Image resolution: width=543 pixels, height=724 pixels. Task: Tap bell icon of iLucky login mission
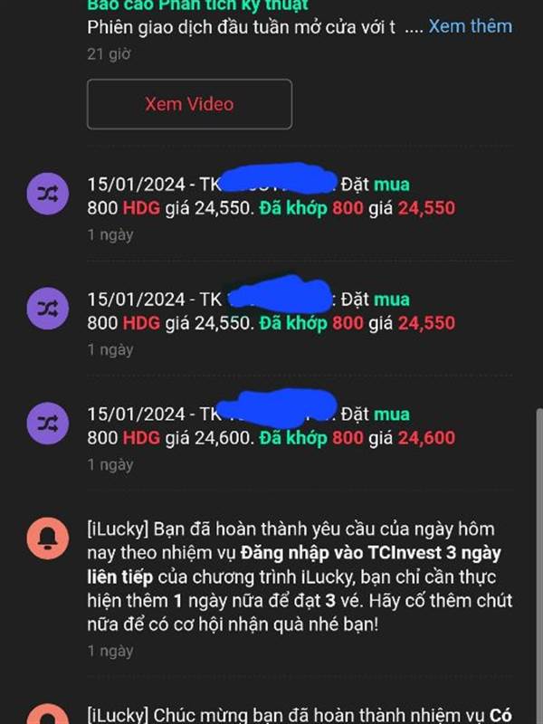(48, 538)
